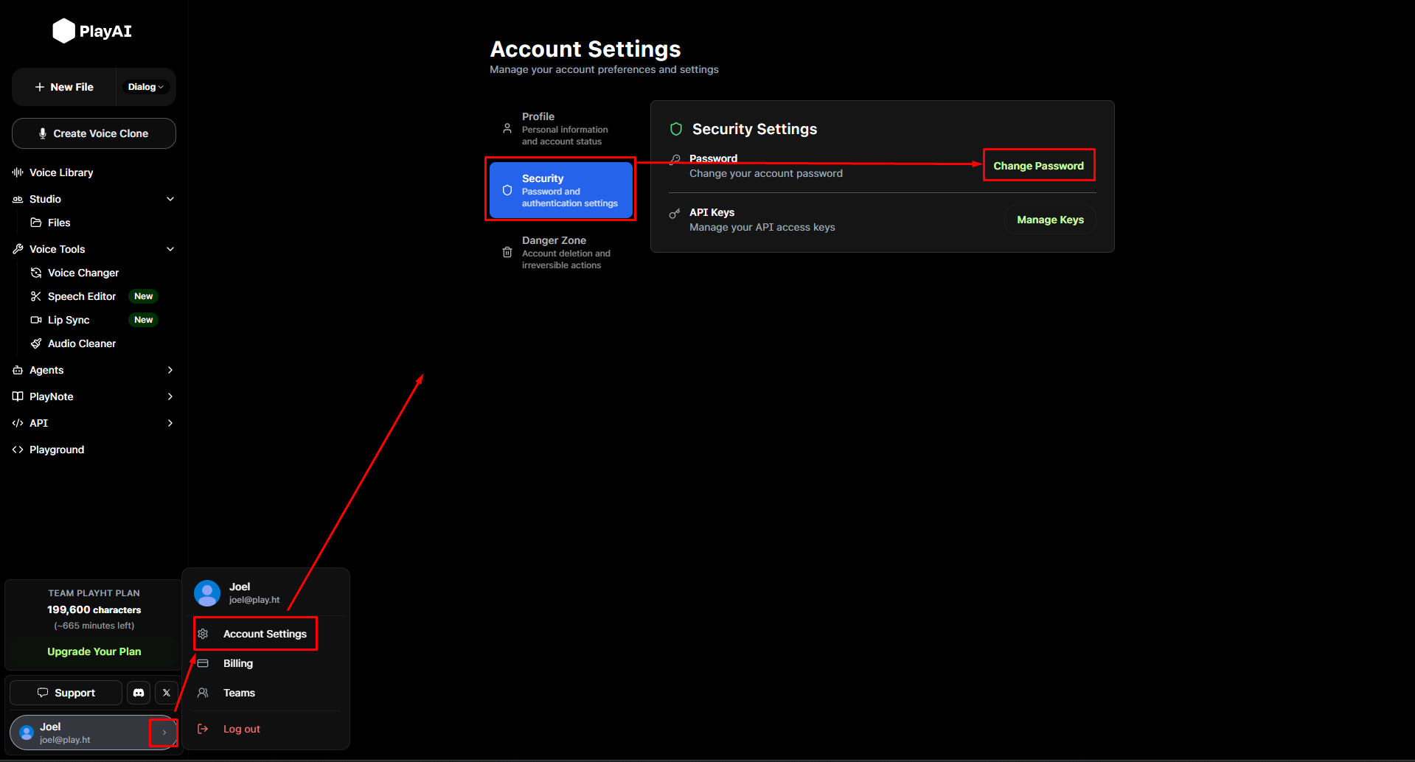Click the Audio Cleaner brush icon
The image size is (1415, 762).
[x=35, y=343]
